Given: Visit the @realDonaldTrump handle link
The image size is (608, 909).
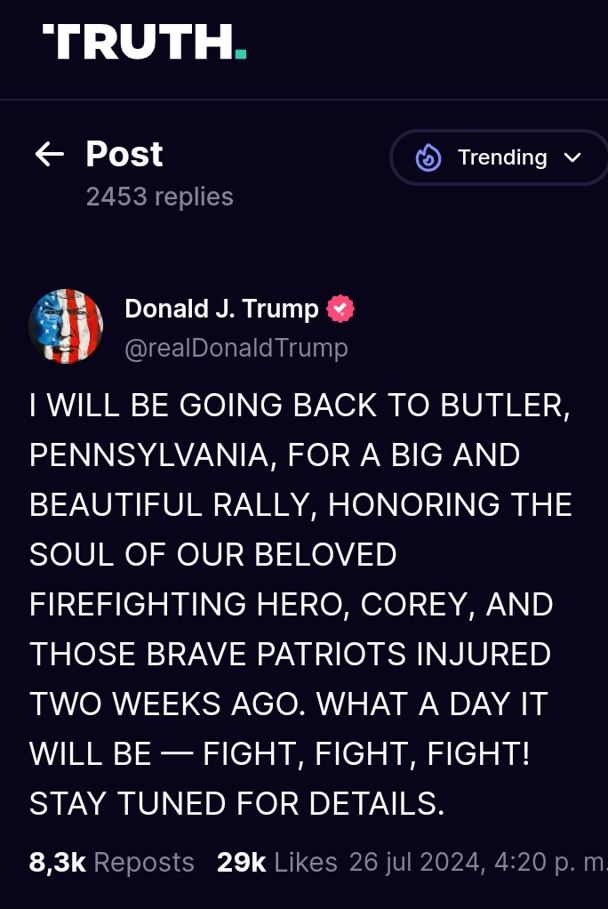Looking at the screenshot, I should click(236, 348).
